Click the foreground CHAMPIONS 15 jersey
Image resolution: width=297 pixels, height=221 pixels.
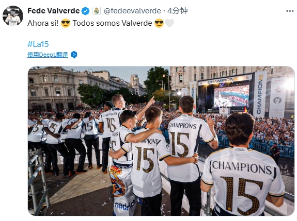[243, 181]
